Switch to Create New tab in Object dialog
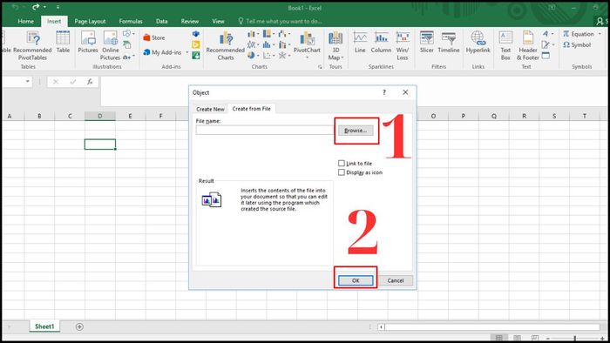This screenshot has height=343, width=610. [210, 109]
